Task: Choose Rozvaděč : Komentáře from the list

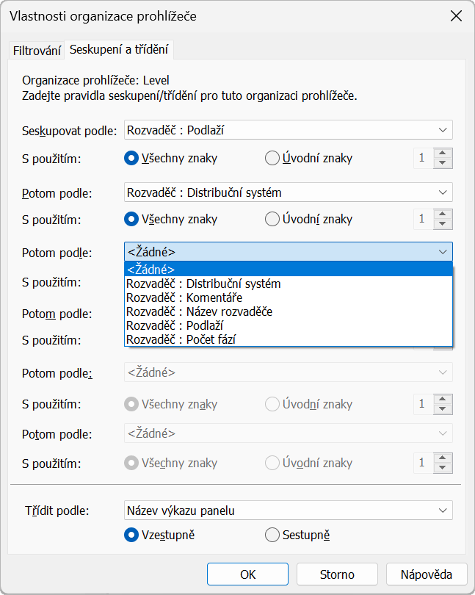Action: click(184, 297)
